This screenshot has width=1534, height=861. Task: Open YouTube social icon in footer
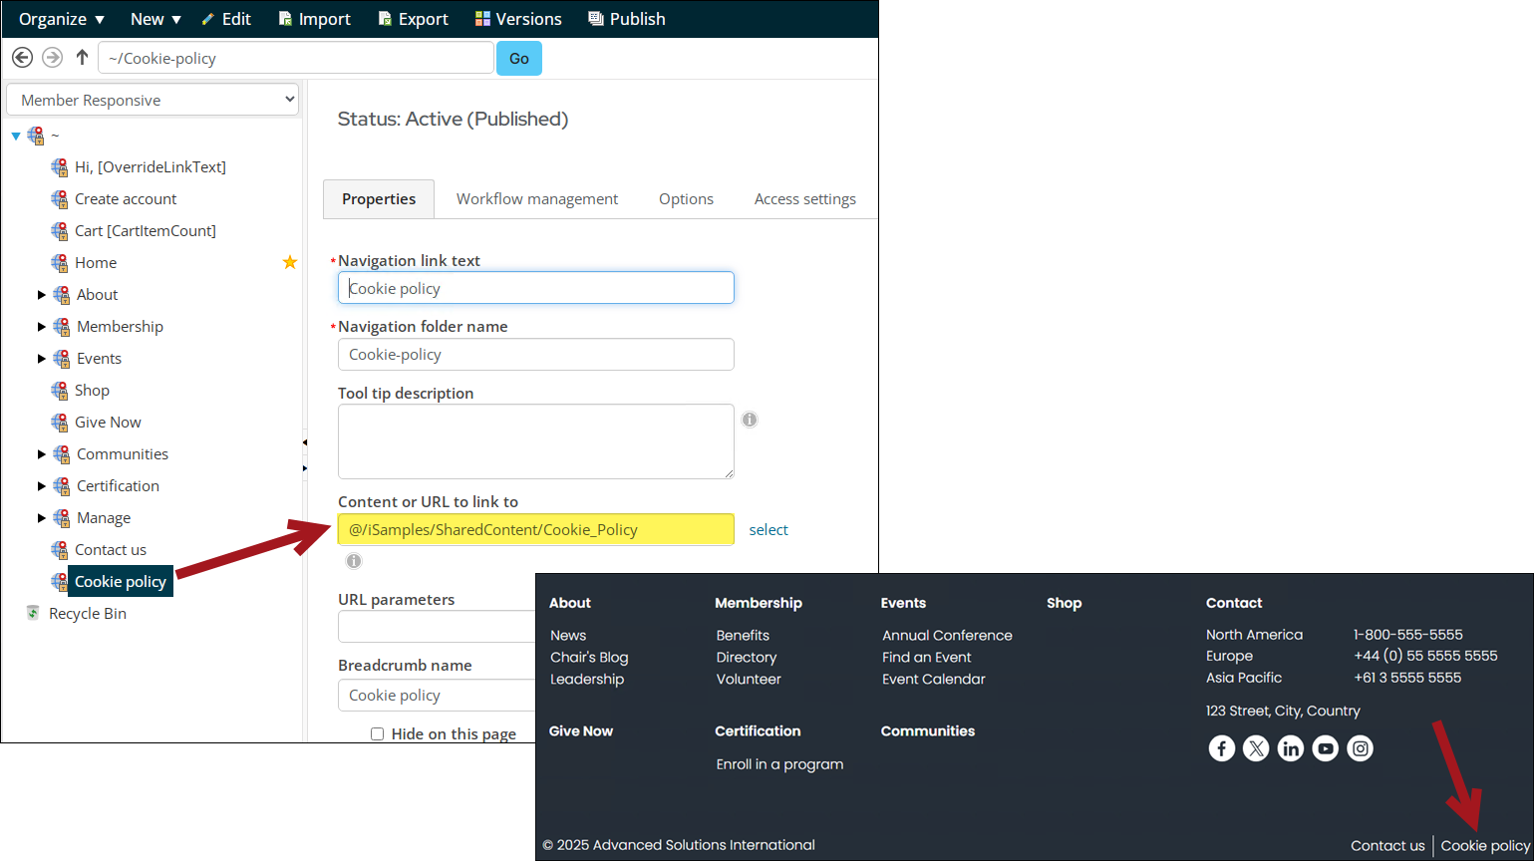(1326, 748)
